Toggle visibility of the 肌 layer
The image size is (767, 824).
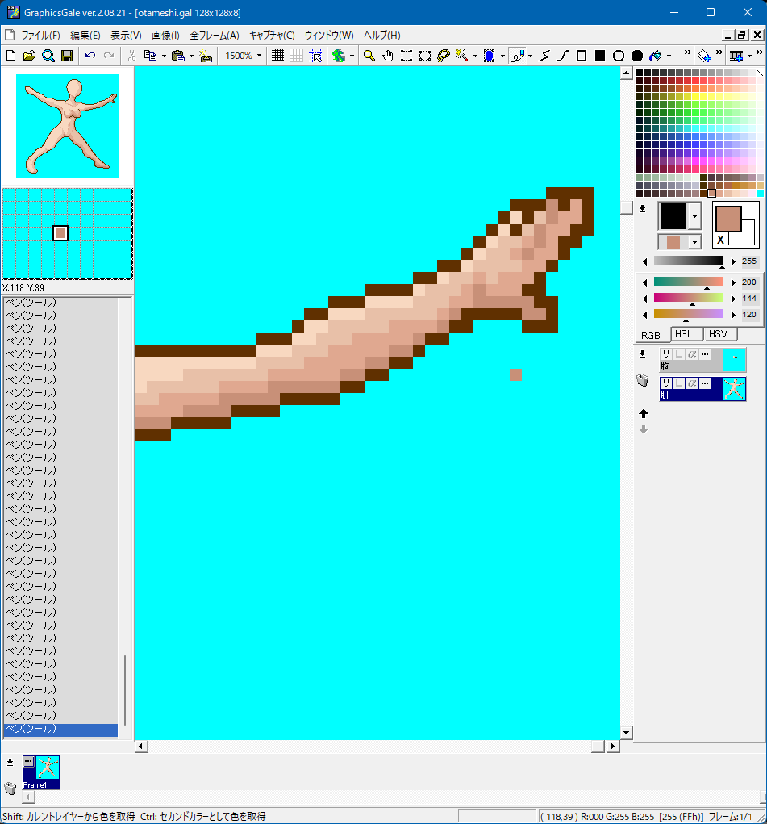pyautogui.click(x=666, y=383)
